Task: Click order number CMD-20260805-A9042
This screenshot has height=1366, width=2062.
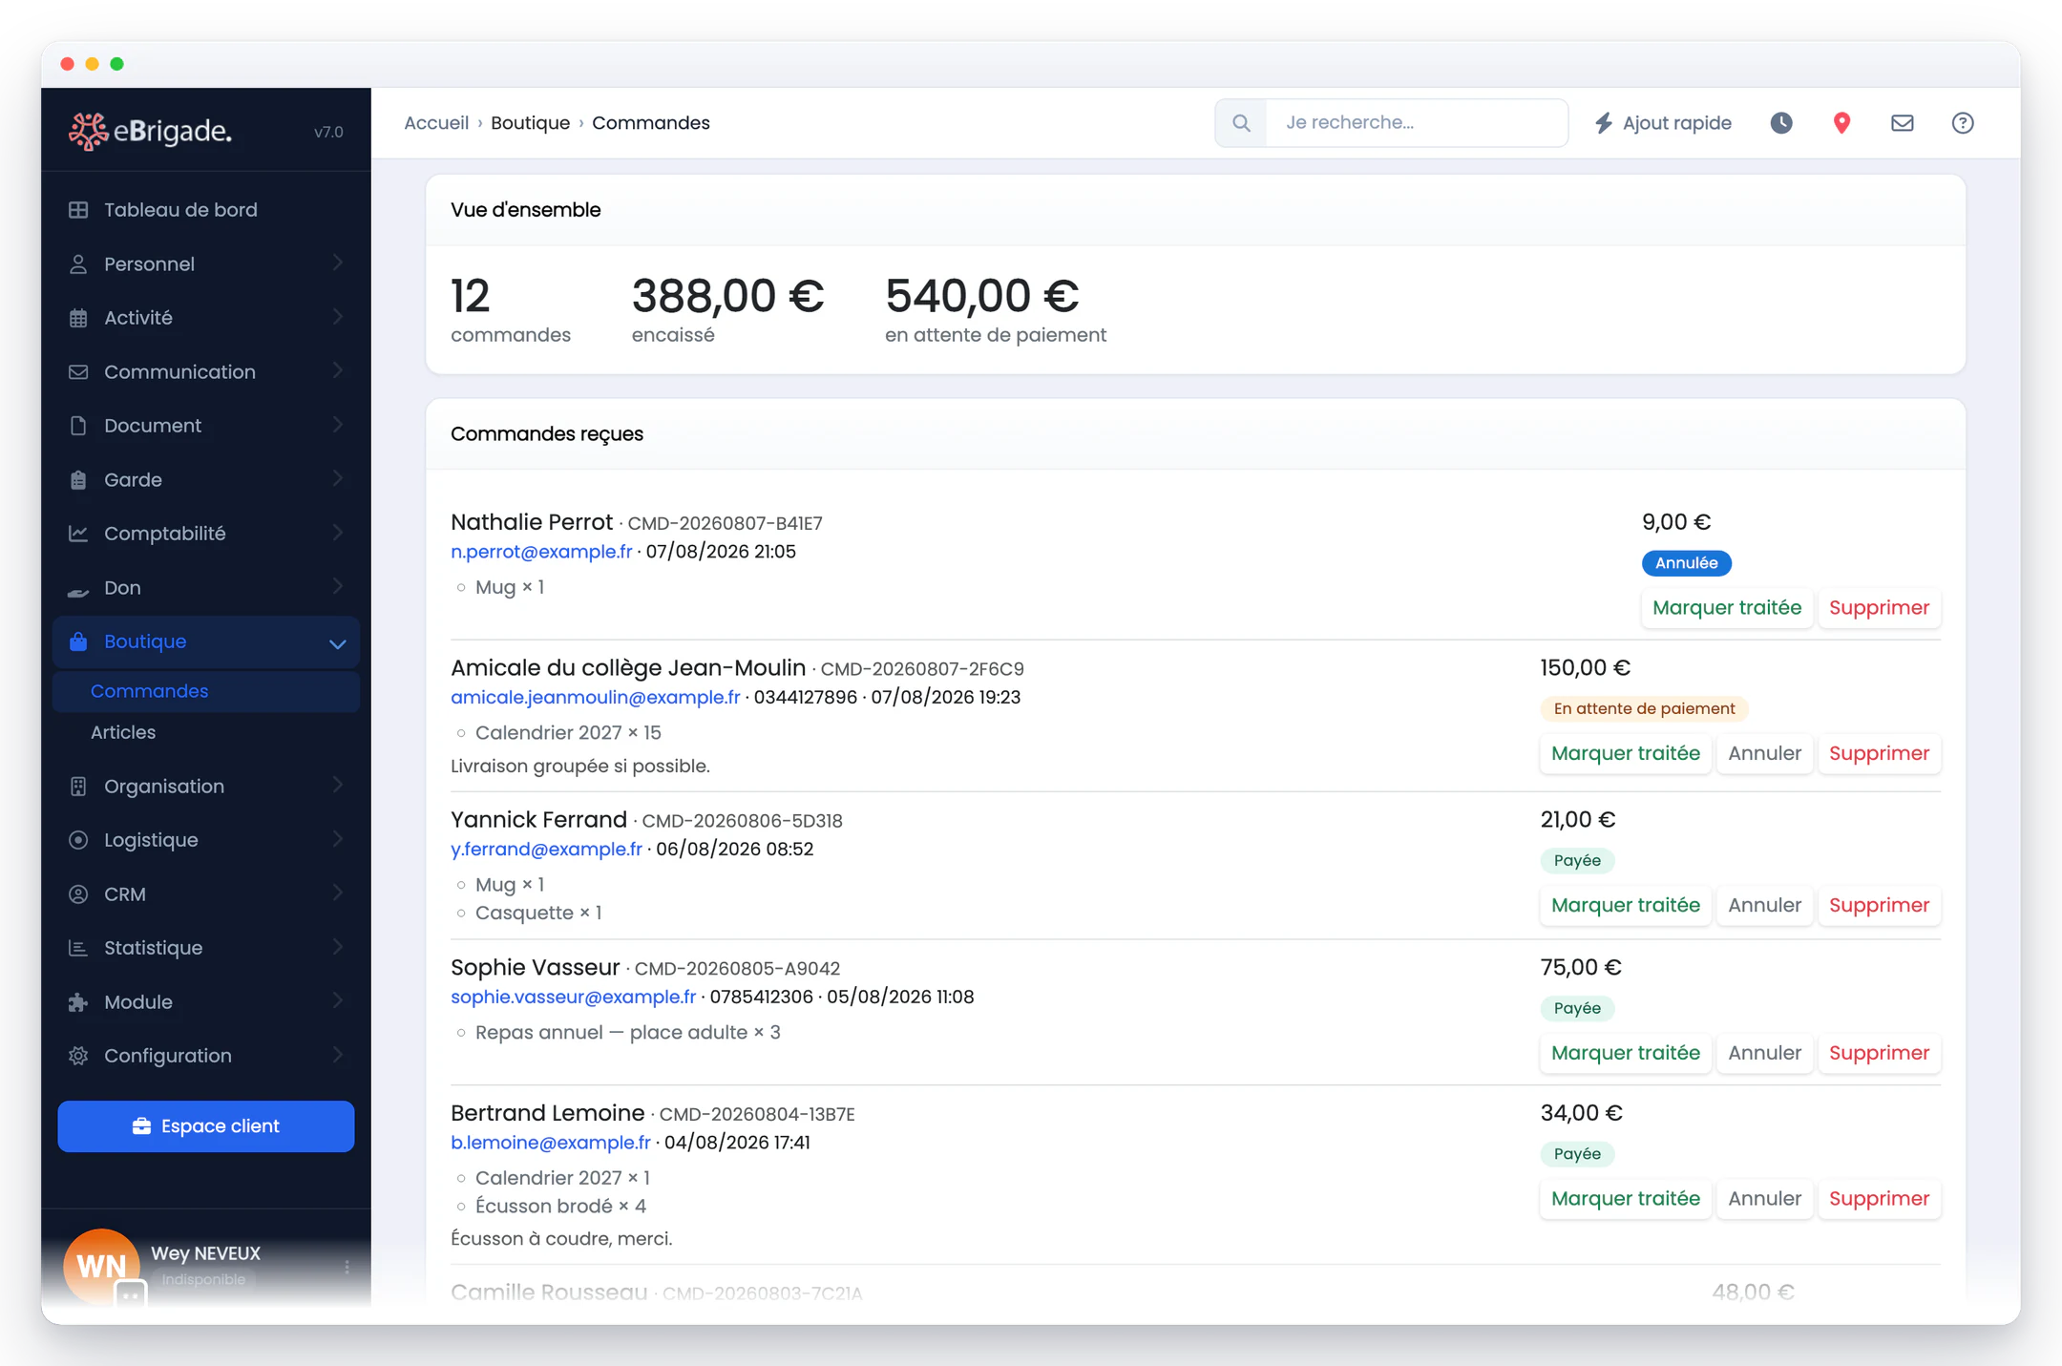Action: pyautogui.click(x=737, y=969)
